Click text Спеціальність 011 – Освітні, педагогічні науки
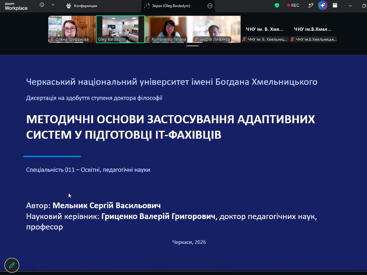The height and width of the screenshot is (275, 367). click(88, 170)
